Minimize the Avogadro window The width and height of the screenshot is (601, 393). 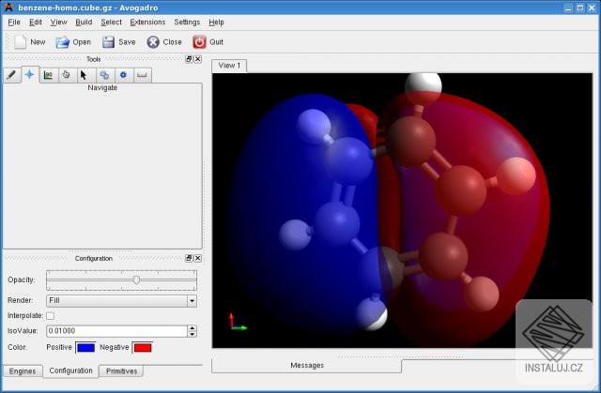(x=568, y=8)
